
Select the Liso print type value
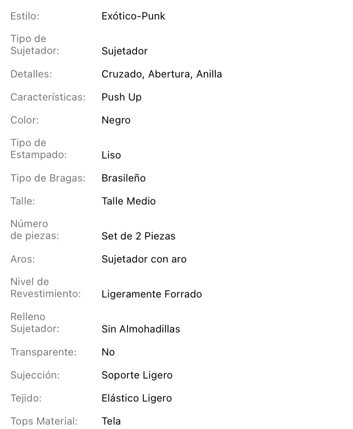111,155
